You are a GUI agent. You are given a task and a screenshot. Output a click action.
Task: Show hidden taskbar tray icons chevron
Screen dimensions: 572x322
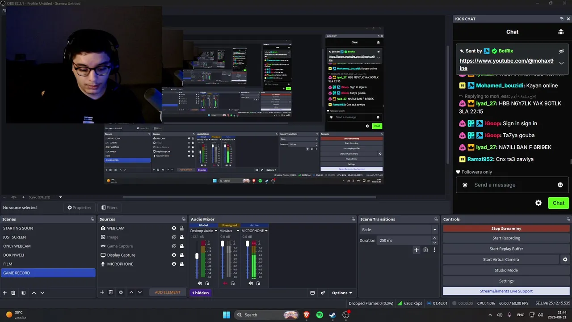pos(490,315)
